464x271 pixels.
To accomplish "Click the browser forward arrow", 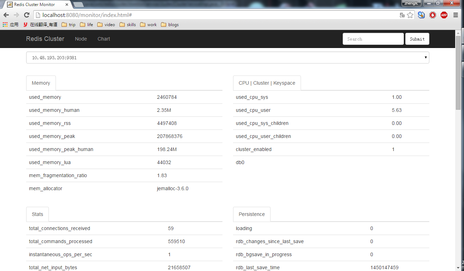I will 16,15.
